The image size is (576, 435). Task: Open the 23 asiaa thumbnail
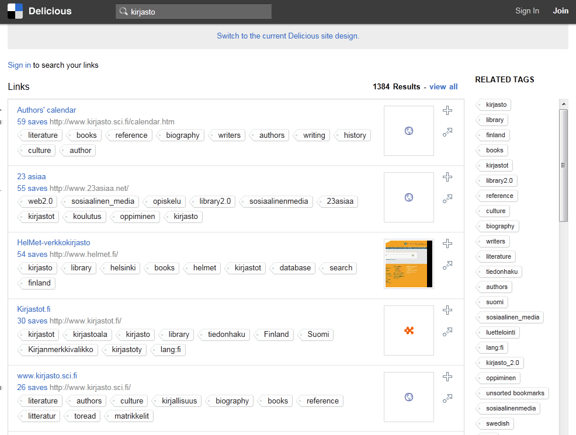click(409, 197)
